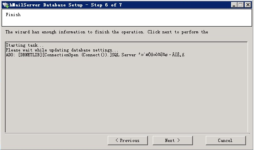Click the [DBNETLIB] text in the error
This screenshot has width=254, height=150.
point(30,55)
